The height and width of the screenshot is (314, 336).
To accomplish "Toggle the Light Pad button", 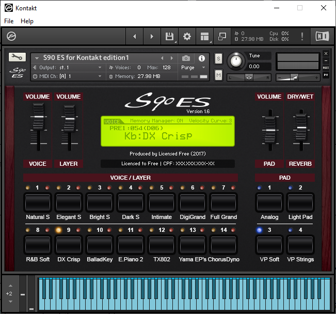I will click(x=300, y=202).
